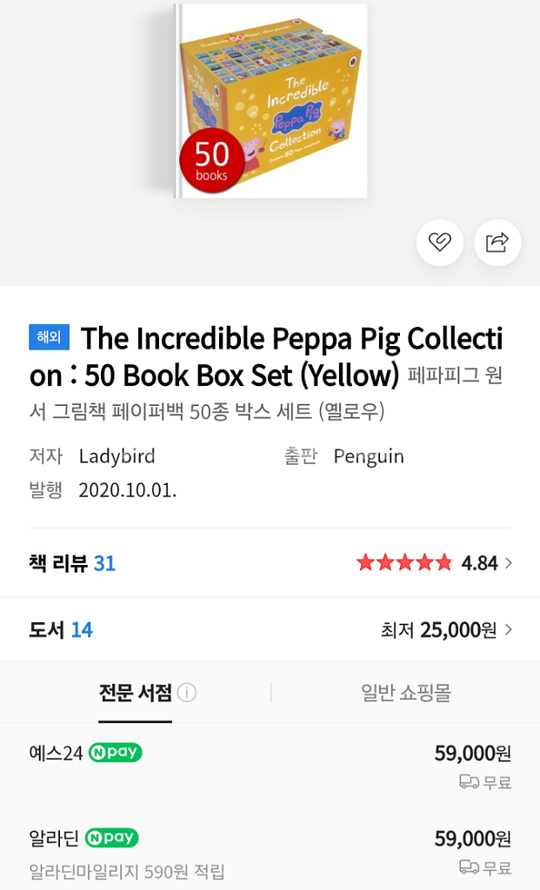The image size is (540, 890).
Task: Click the delivery truck icon in 예스24 row
Action: [470, 782]
